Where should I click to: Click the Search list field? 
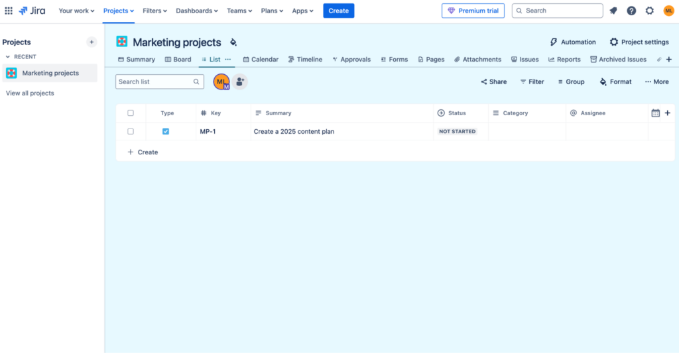point(159,81)
